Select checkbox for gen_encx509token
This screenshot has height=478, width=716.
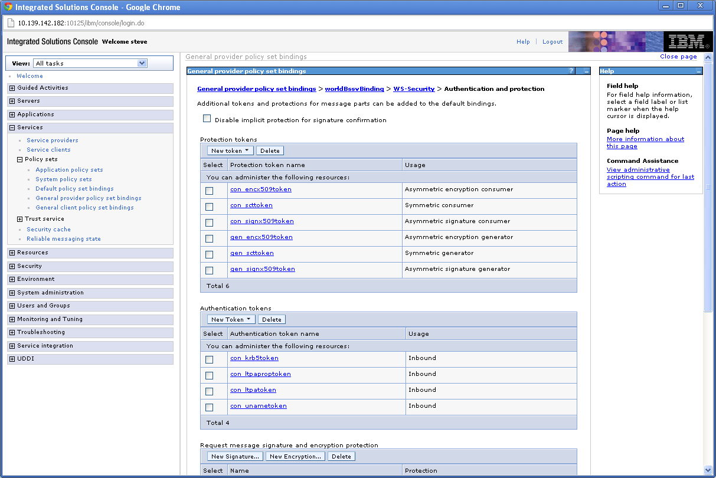pyautogui.click(x=209, y=238)
